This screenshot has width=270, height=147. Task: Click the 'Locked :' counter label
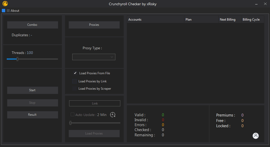click(x=223, y=126)
